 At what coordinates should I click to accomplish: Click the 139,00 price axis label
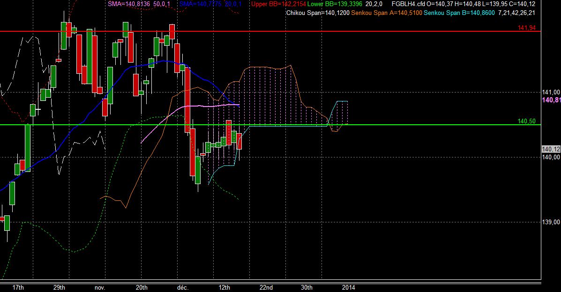[x=551, y=222]
